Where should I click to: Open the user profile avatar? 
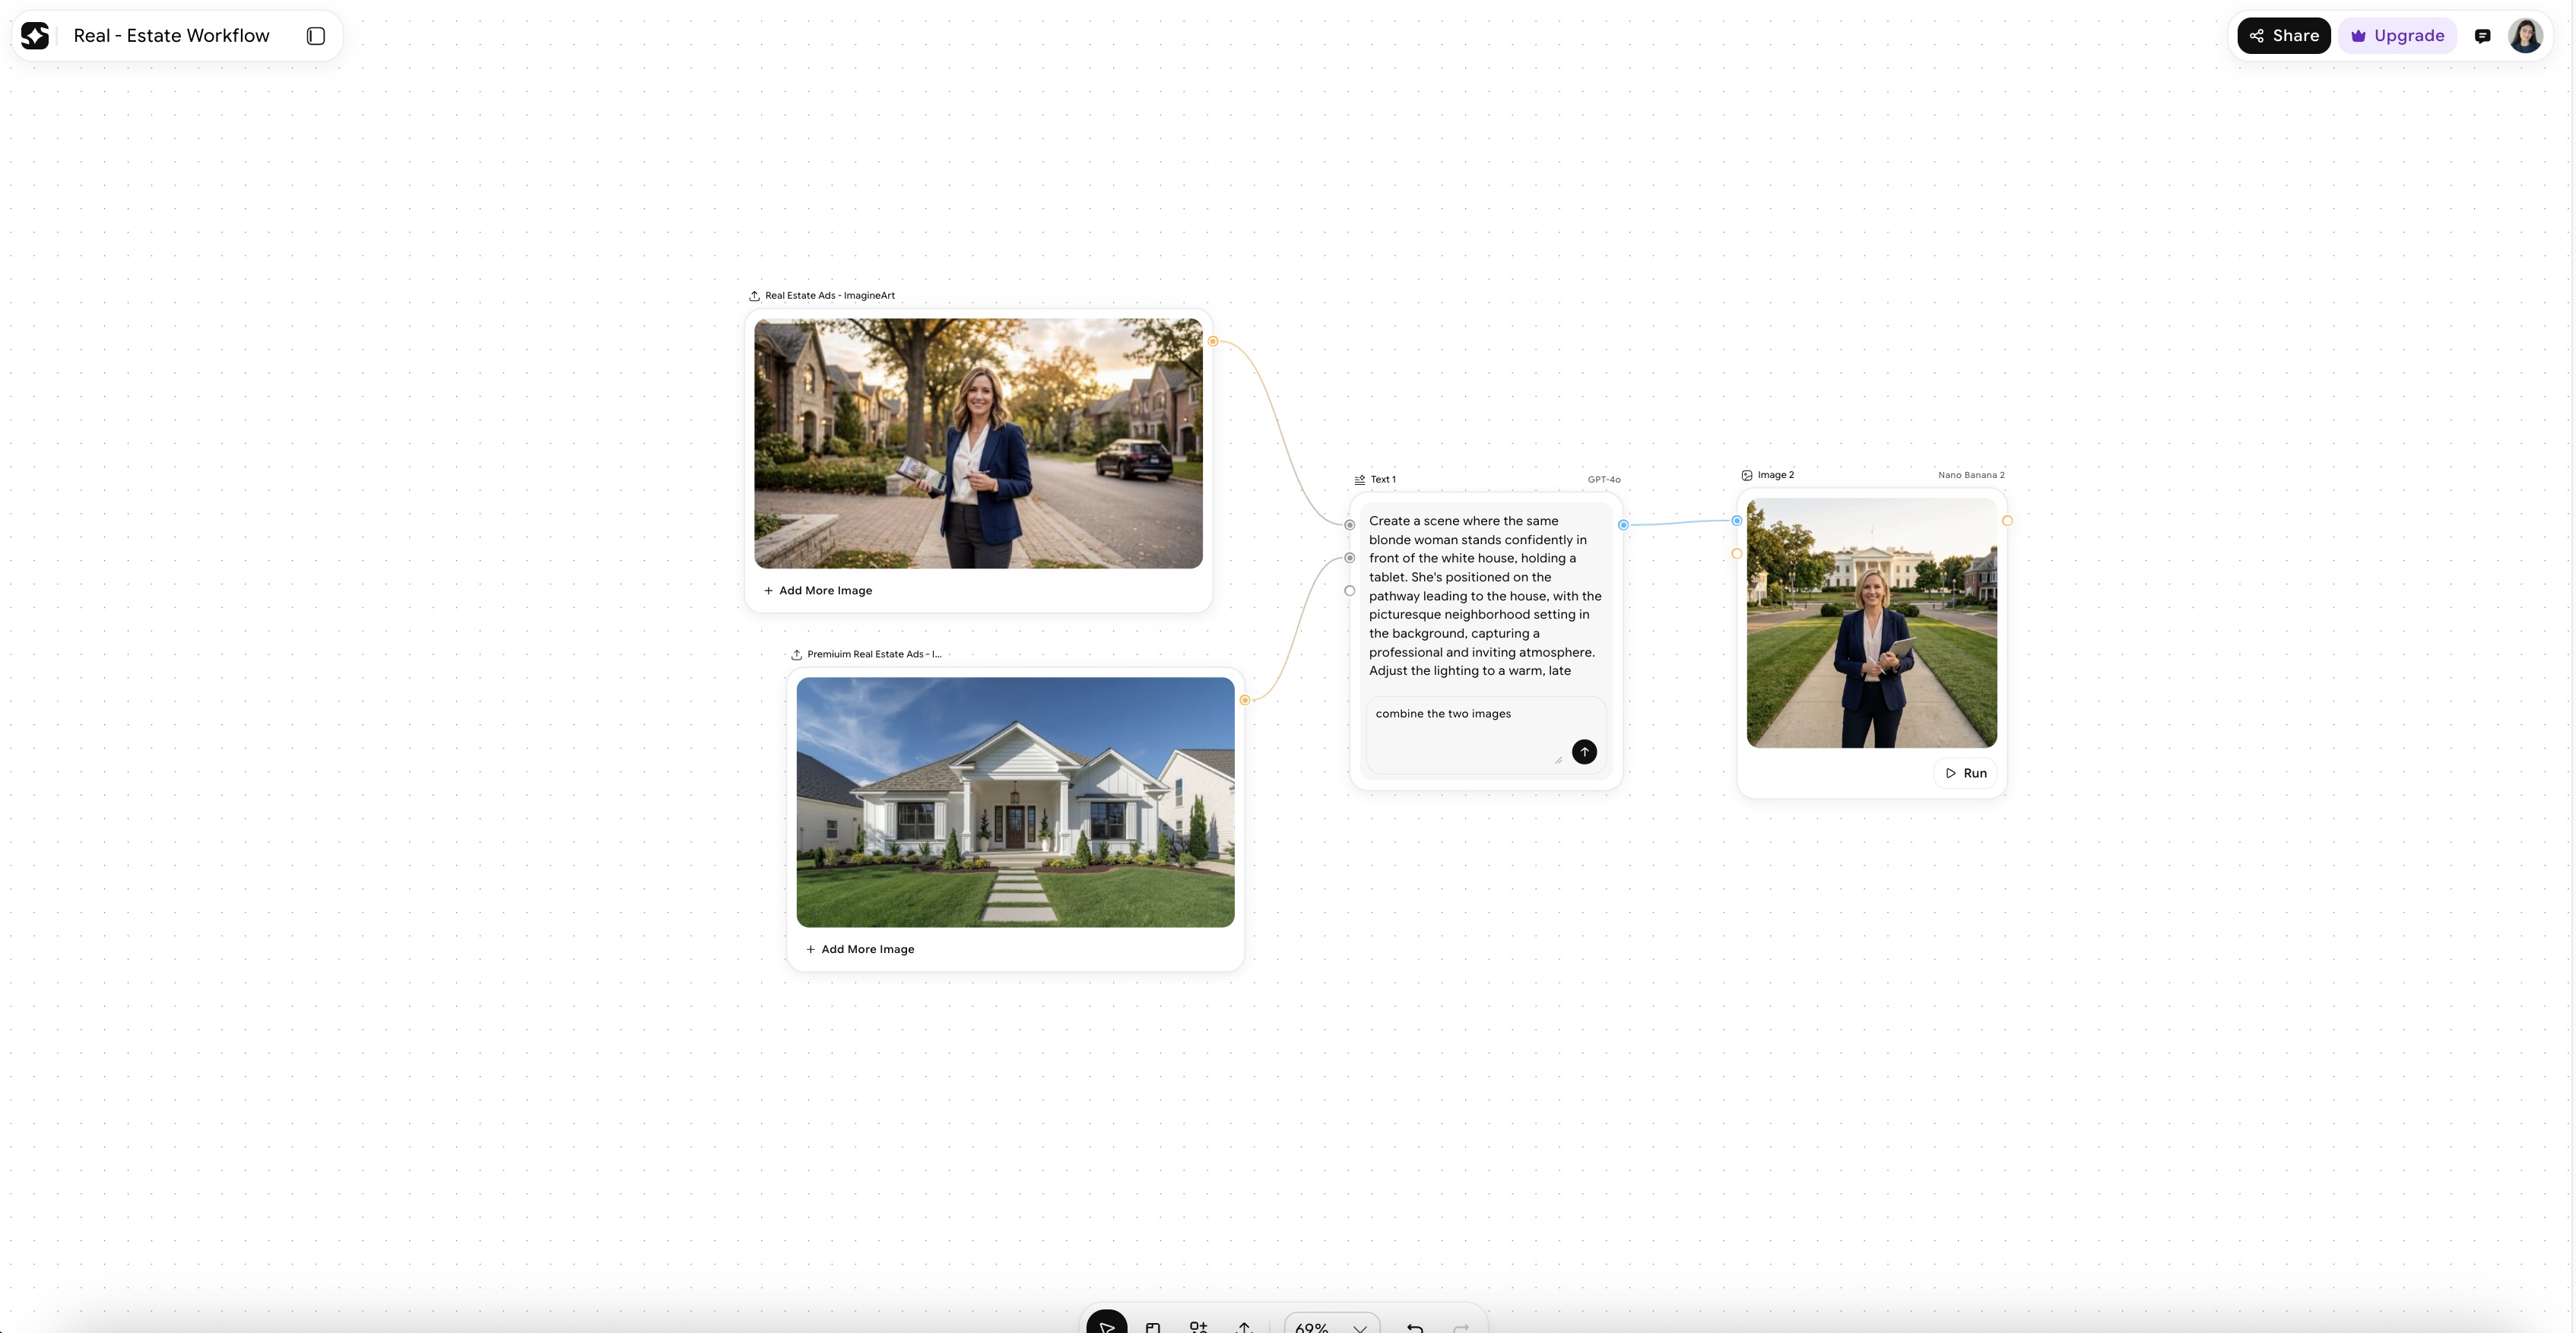pos(2525,36)
